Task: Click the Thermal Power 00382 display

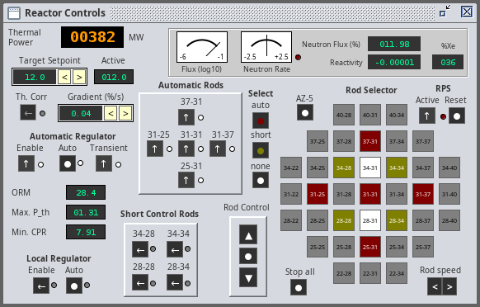Action: [x=92, y=37]
